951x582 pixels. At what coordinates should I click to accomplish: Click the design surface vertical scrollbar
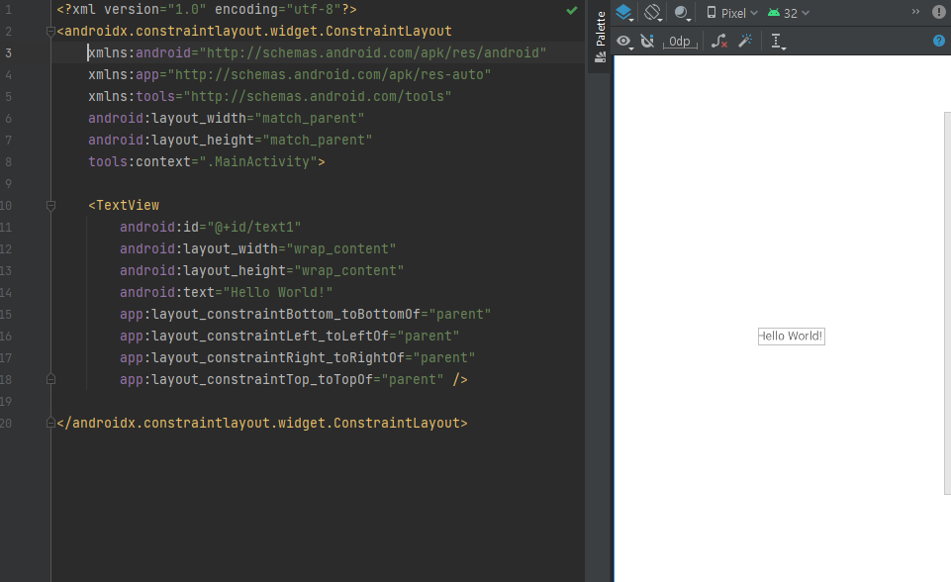947,304
